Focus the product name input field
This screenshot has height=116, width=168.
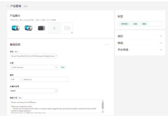click(x=33, y=56)
